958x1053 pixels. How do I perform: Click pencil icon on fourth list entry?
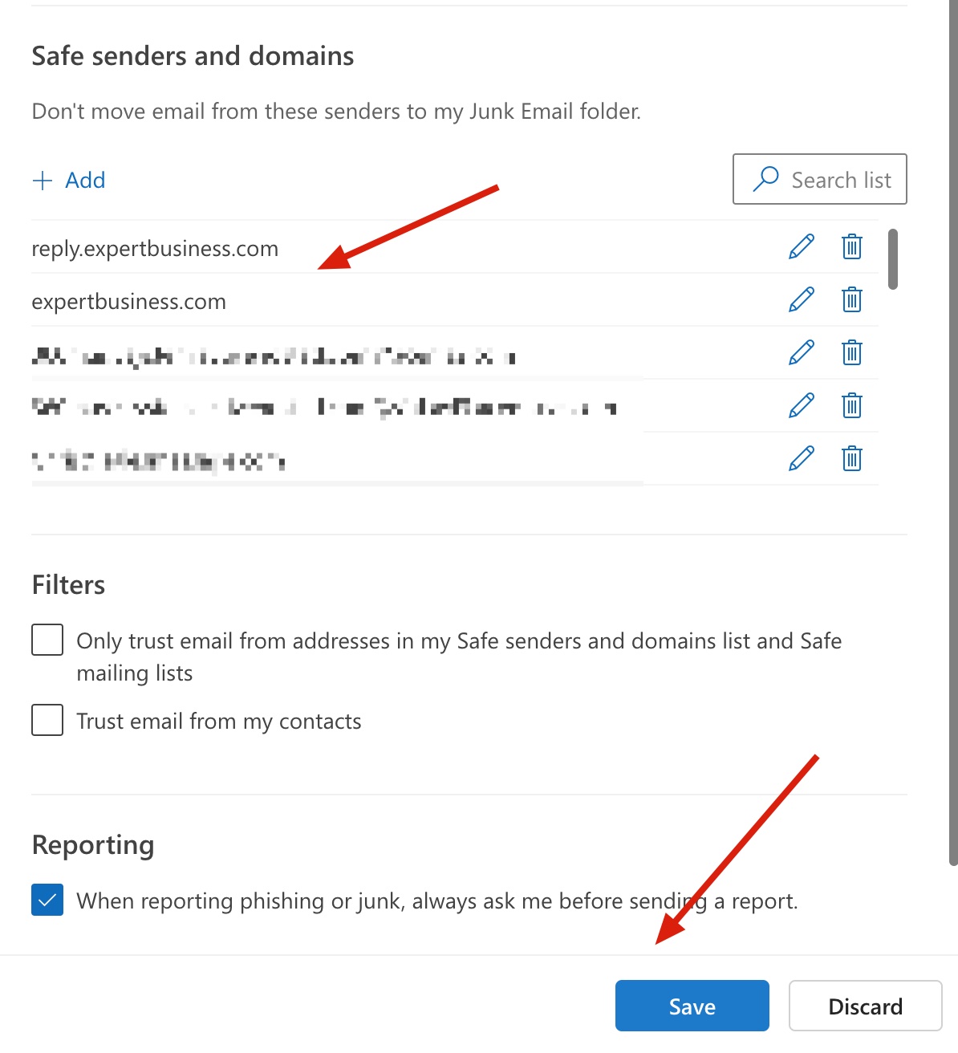tap(802, 406)
